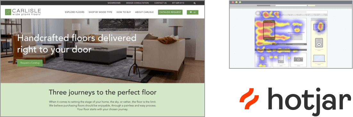Open the Explore Floors menu
353x117 pixels.
(75, 12)
